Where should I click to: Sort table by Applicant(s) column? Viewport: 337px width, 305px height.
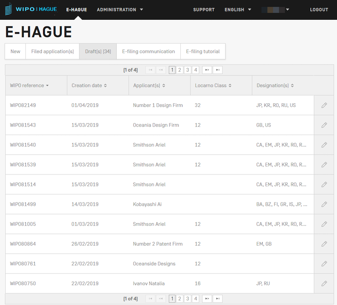pyautogui.click(x=149, y=86)
